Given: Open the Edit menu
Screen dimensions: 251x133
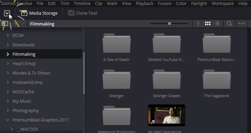Looking at the screenshot, I should point(52,3).
